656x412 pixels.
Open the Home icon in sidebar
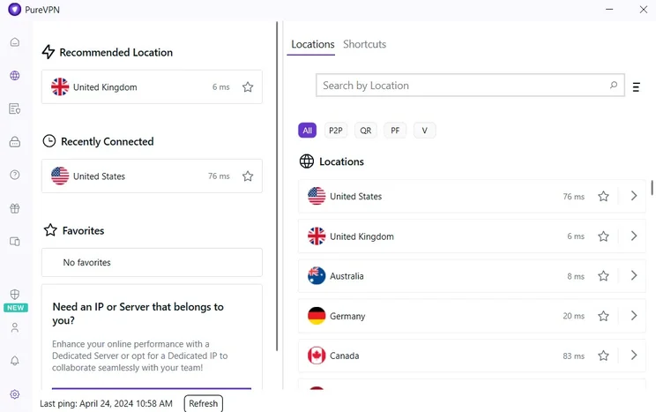coord(15,42)
